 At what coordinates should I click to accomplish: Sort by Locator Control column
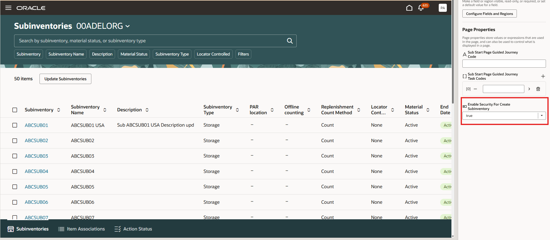(393, 110)
